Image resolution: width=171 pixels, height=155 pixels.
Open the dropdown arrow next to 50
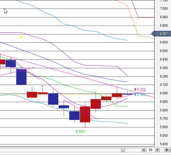click(157, 150)
